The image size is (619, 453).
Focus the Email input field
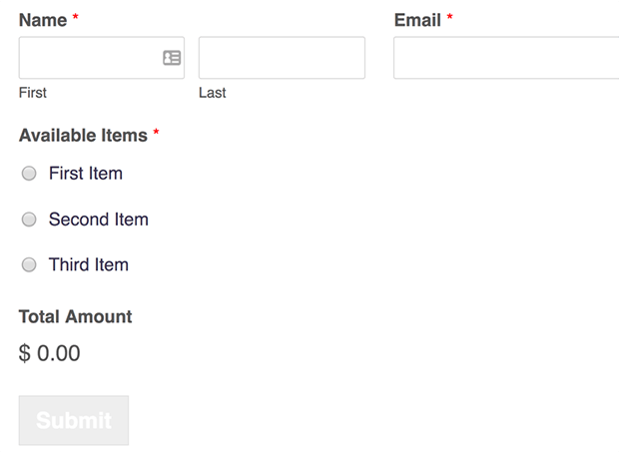click(506, 58)
